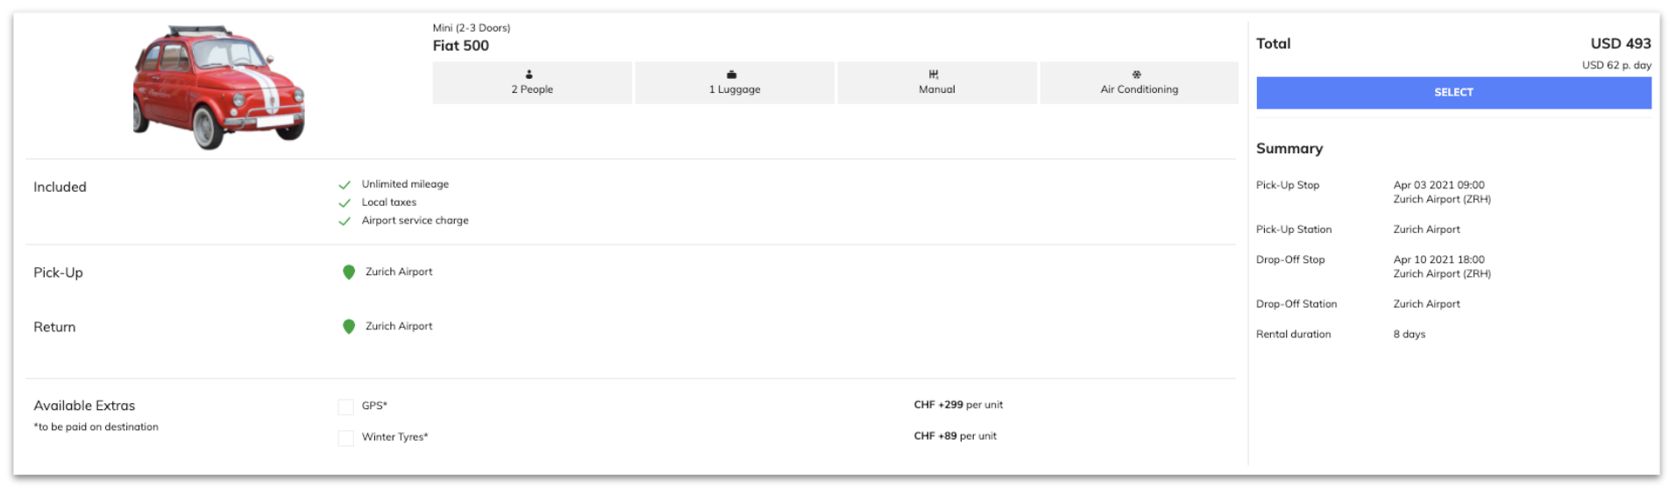Viewport: 1676px width, 496px height.
Task: Click the Unlimited mileage checkmark icon
Action: [344, 185]
